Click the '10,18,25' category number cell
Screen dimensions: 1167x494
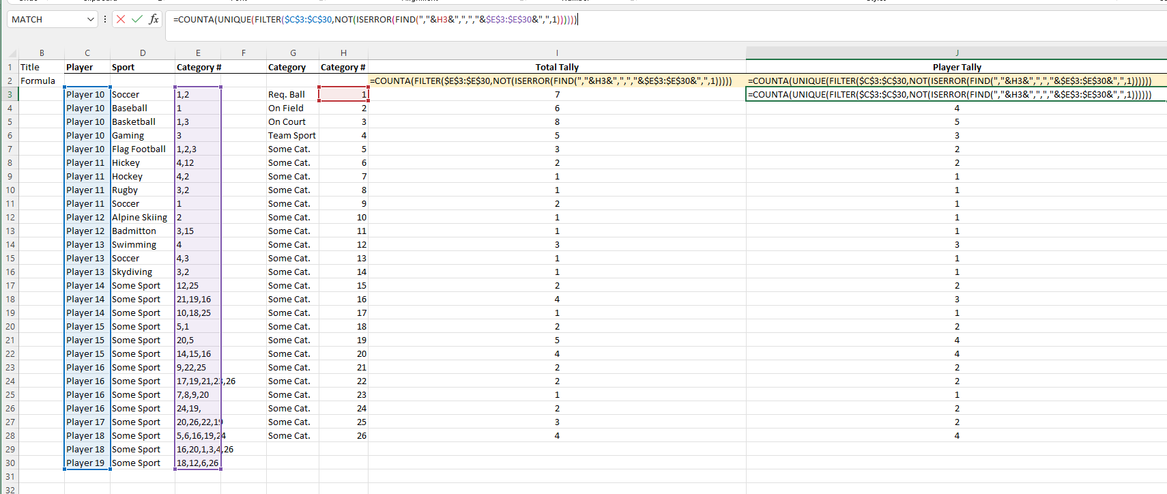[198, 313]
